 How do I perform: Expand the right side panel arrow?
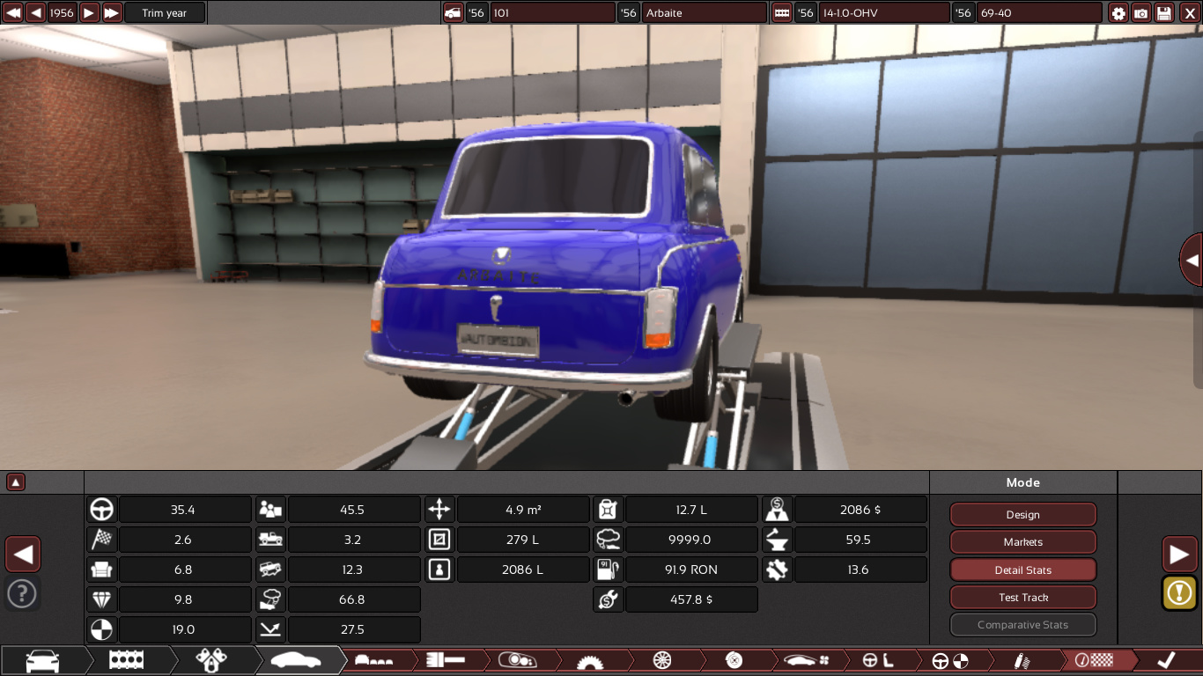pos(1192,261)
